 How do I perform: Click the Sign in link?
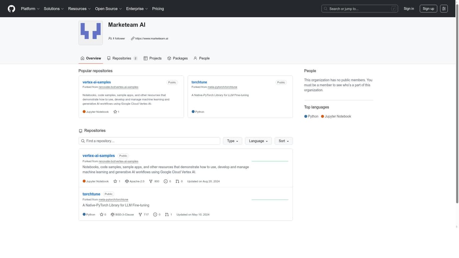[x=409, y=8]
